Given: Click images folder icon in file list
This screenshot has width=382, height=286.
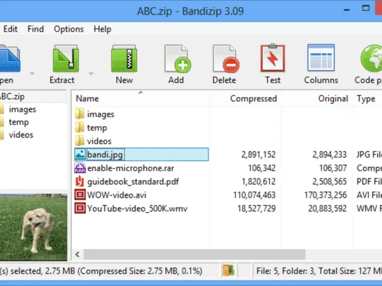Looking at the screenshot, I should click(79, 114).
